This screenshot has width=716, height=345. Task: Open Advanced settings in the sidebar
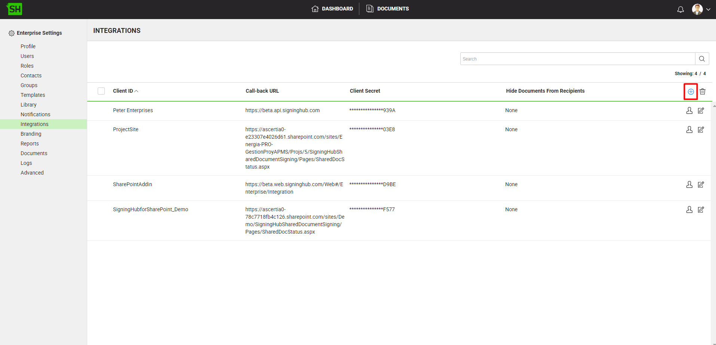[32, 173]
